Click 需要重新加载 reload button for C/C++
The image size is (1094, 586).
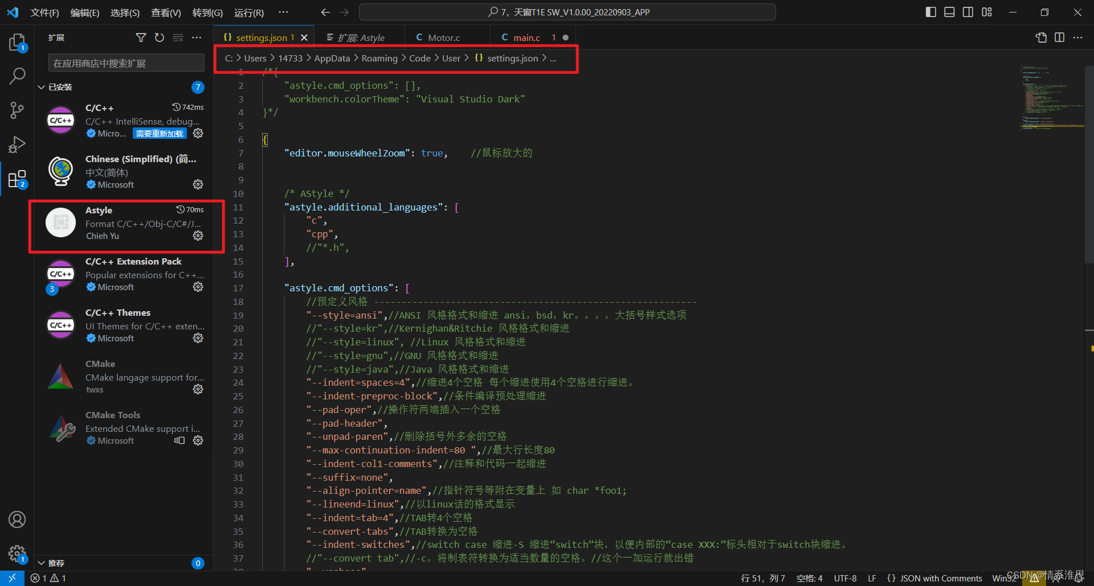coord(160,134)
